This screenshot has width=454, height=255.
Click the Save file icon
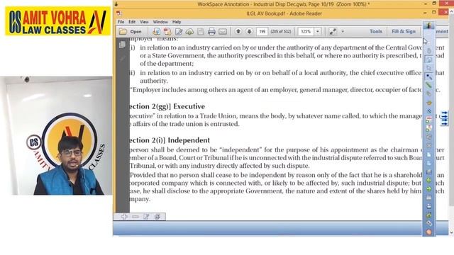[x=201, y=31]
